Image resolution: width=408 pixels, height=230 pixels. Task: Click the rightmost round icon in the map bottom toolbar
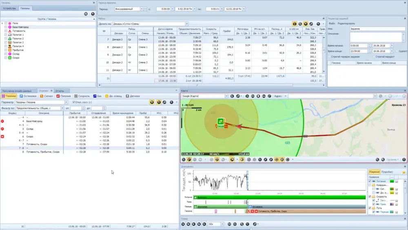tap(404, 160)
